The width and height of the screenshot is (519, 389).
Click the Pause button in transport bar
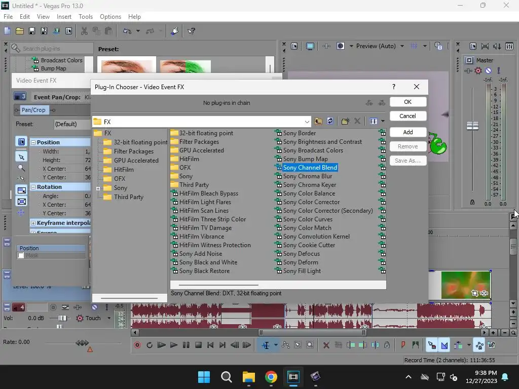tap(186, 345)
